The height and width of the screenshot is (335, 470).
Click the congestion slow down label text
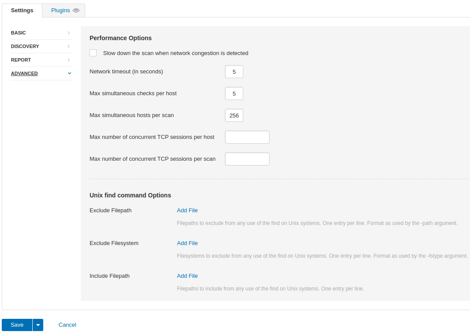coord(176,53)
